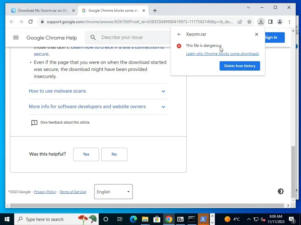Open the English language dropdown
The height and width of the screenshot is (225, 301).
(113, 192)
